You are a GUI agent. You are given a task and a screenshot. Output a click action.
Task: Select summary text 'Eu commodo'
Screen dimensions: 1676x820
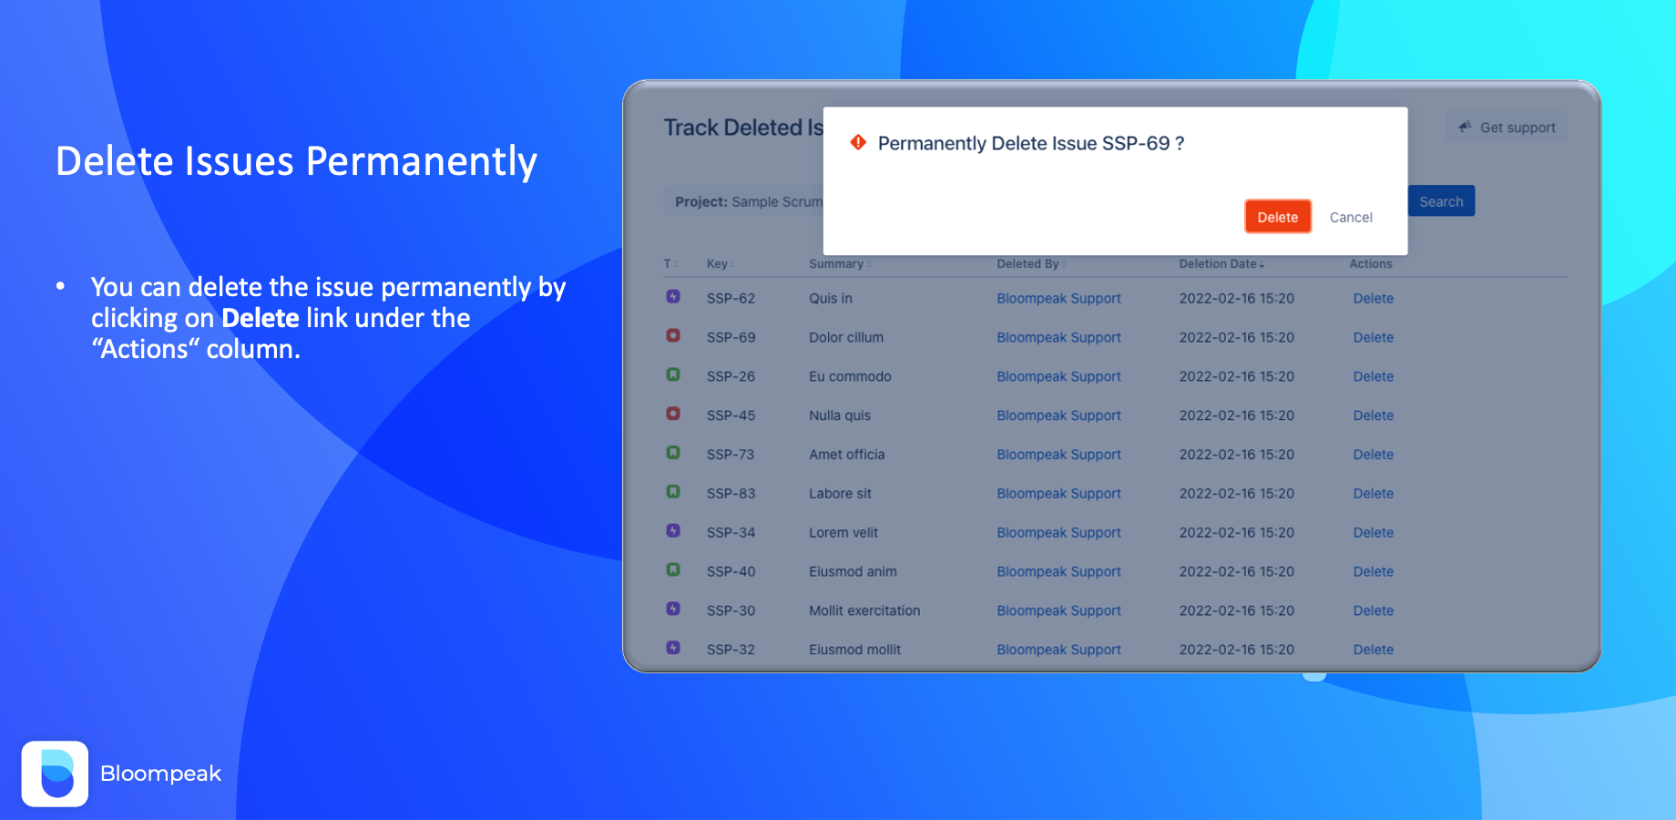pos(850,376)
